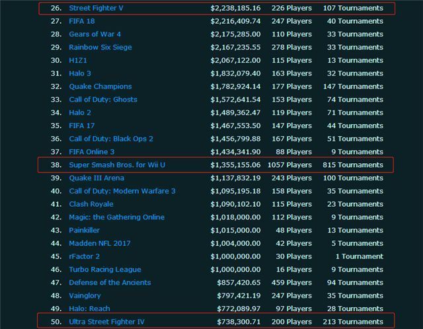The height and width of the screenshot is (329, 423).
Task: Open the FIFA 18 game link
Action: click(82, 21)
